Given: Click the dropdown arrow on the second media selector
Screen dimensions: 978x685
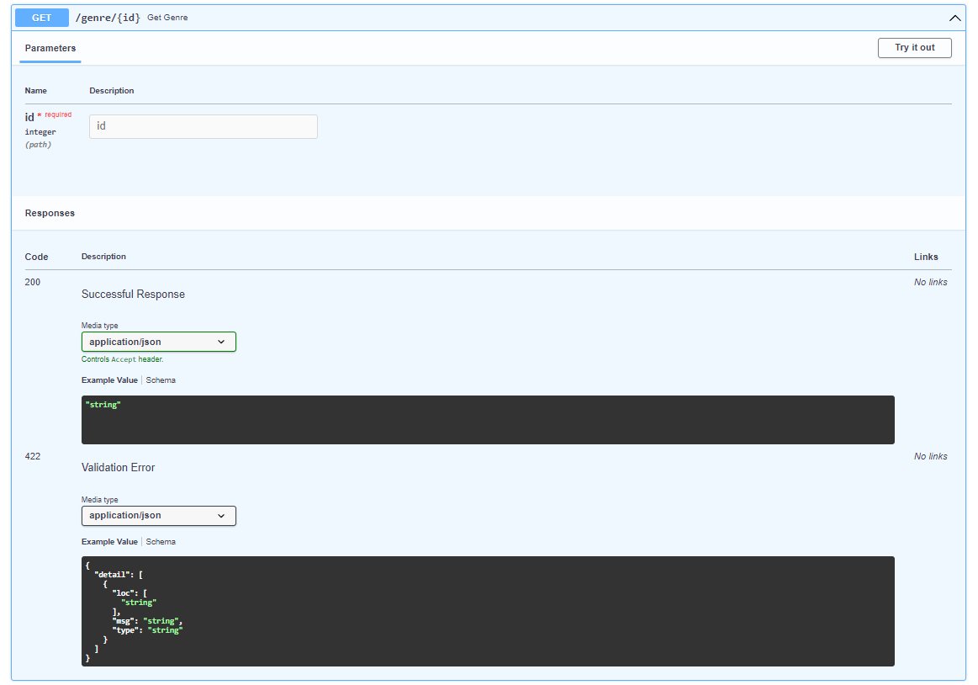Looking at the screenshot, I should click(x=221, y=516).
